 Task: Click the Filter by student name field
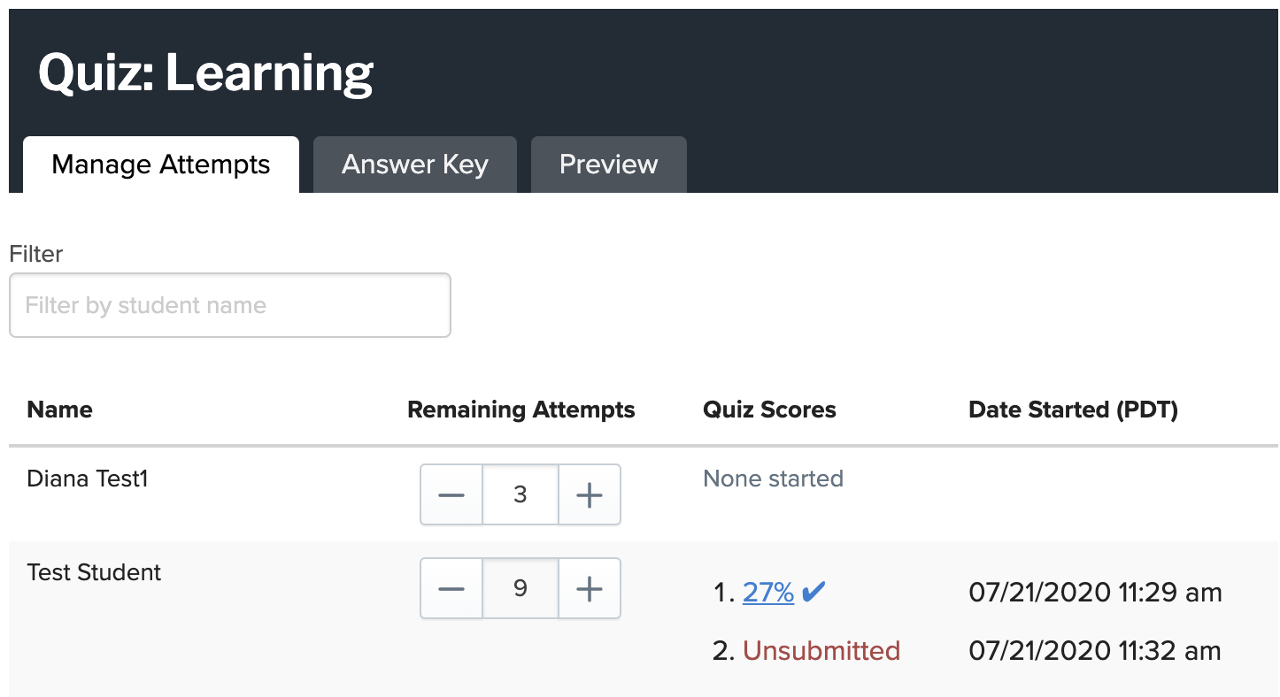tap(229, 305)
